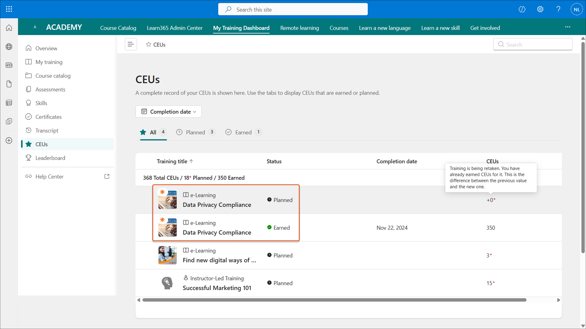The image size is (586, 329).
Task: Open the more options ellipsis in navigation
Action: click(x=567, y=27)
